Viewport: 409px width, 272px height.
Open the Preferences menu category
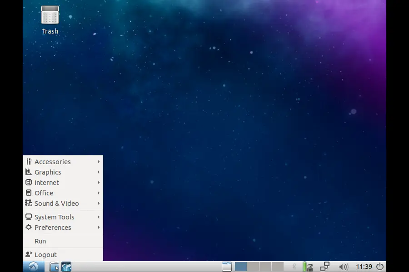pyautogui.click(x=63, y=227)
